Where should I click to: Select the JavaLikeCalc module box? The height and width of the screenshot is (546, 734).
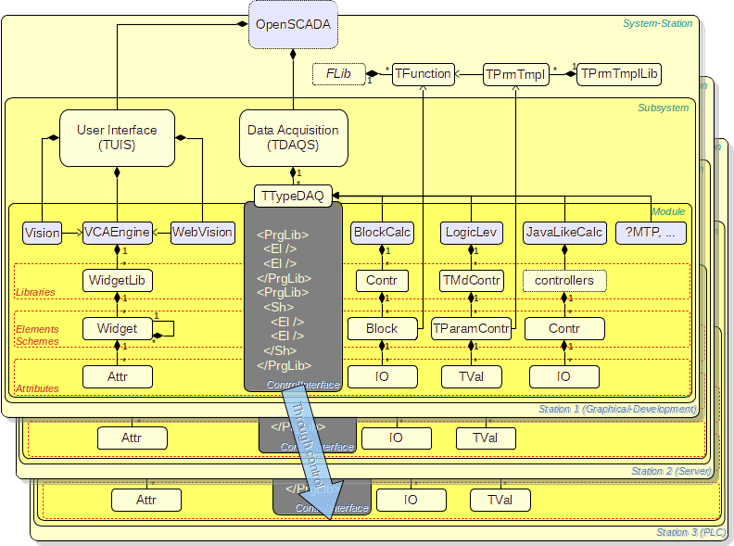click(x=564, y=233)
